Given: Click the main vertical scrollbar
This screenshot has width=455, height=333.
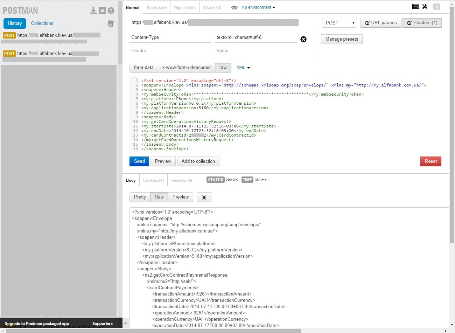Looking at the screenshot, I should click(452, 125).
